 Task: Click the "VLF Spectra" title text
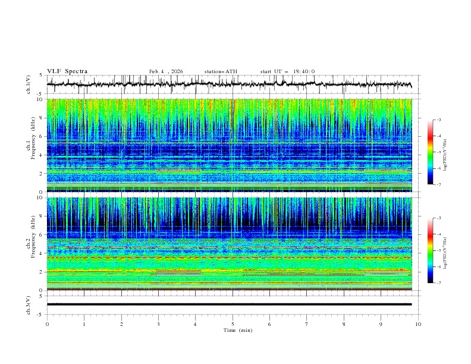point(67,71)
